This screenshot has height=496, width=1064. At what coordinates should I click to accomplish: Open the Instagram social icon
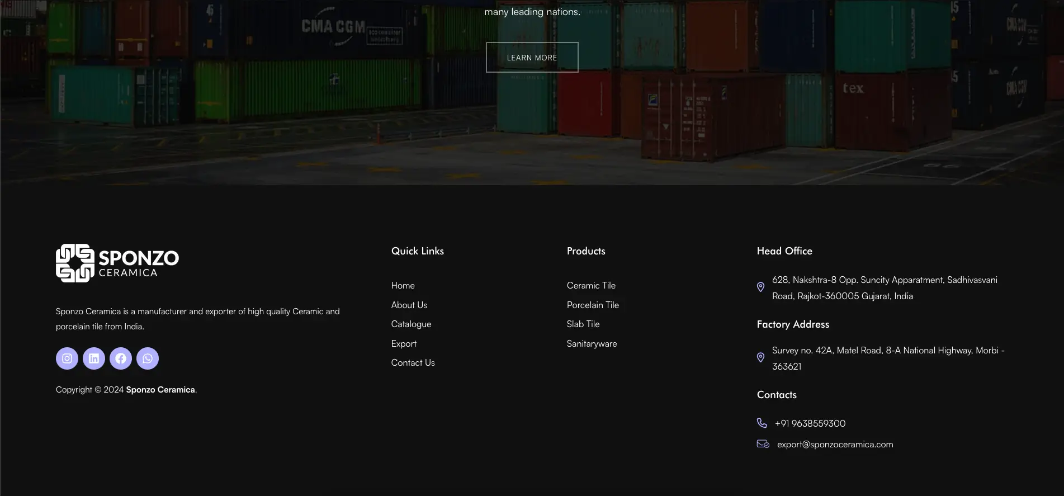tap(67, 358)
